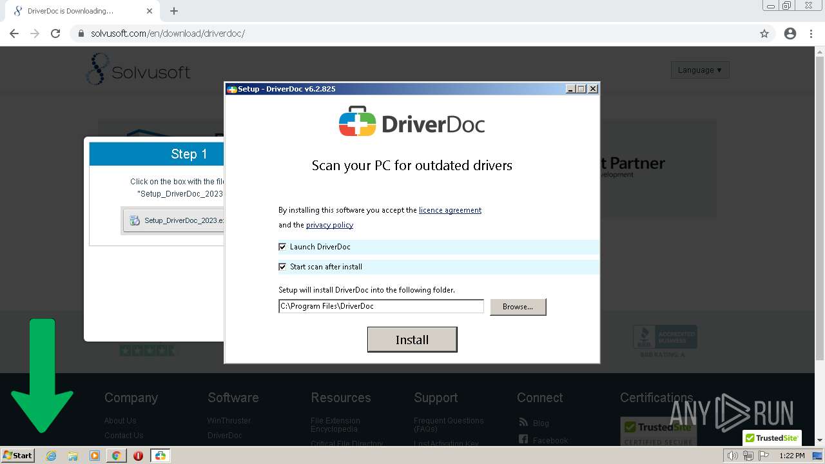Click the setup window title bar icon
Viewport: 825px width, 464px height.
(232, 89)
